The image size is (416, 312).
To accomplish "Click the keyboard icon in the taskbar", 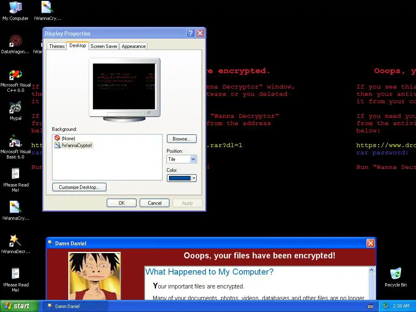I will [370, 306].
